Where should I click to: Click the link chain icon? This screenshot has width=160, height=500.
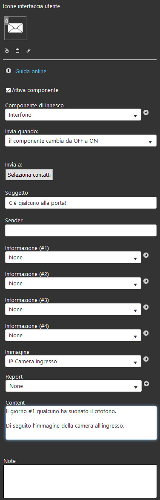point(29,51)
